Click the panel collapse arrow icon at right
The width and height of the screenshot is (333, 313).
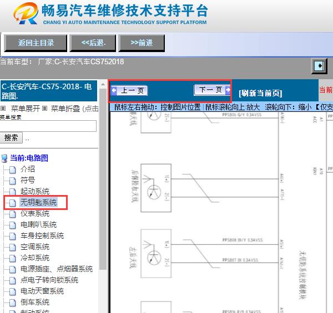(x=319, y=66)
